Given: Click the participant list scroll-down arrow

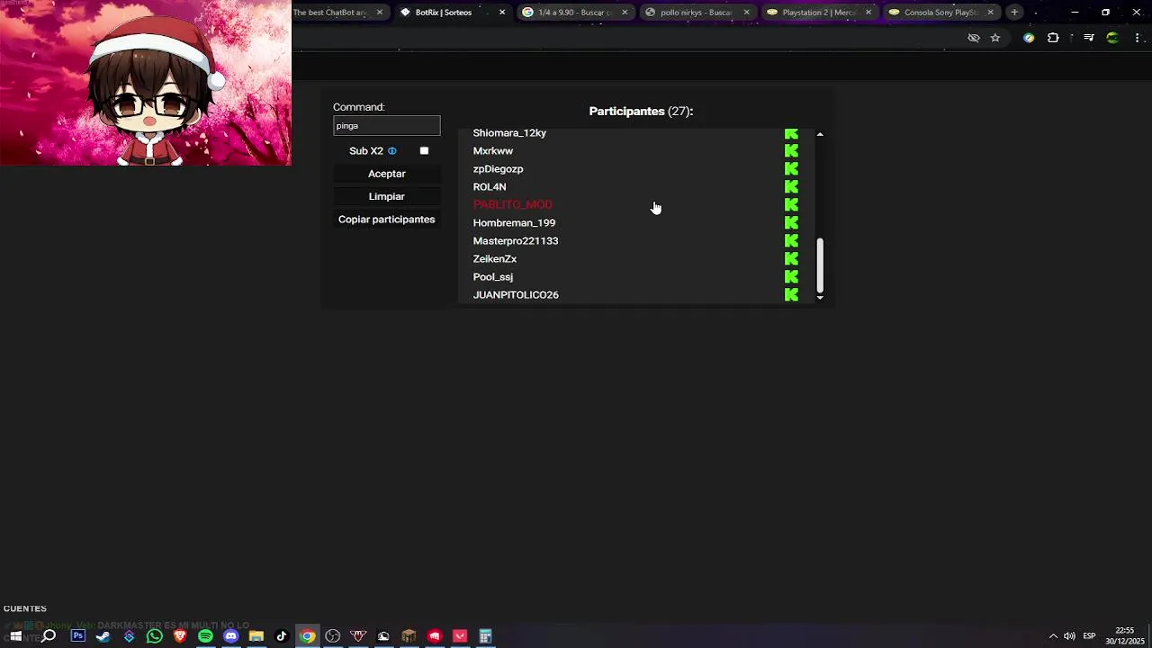Looking at the screenshot, I should (820, 297).
